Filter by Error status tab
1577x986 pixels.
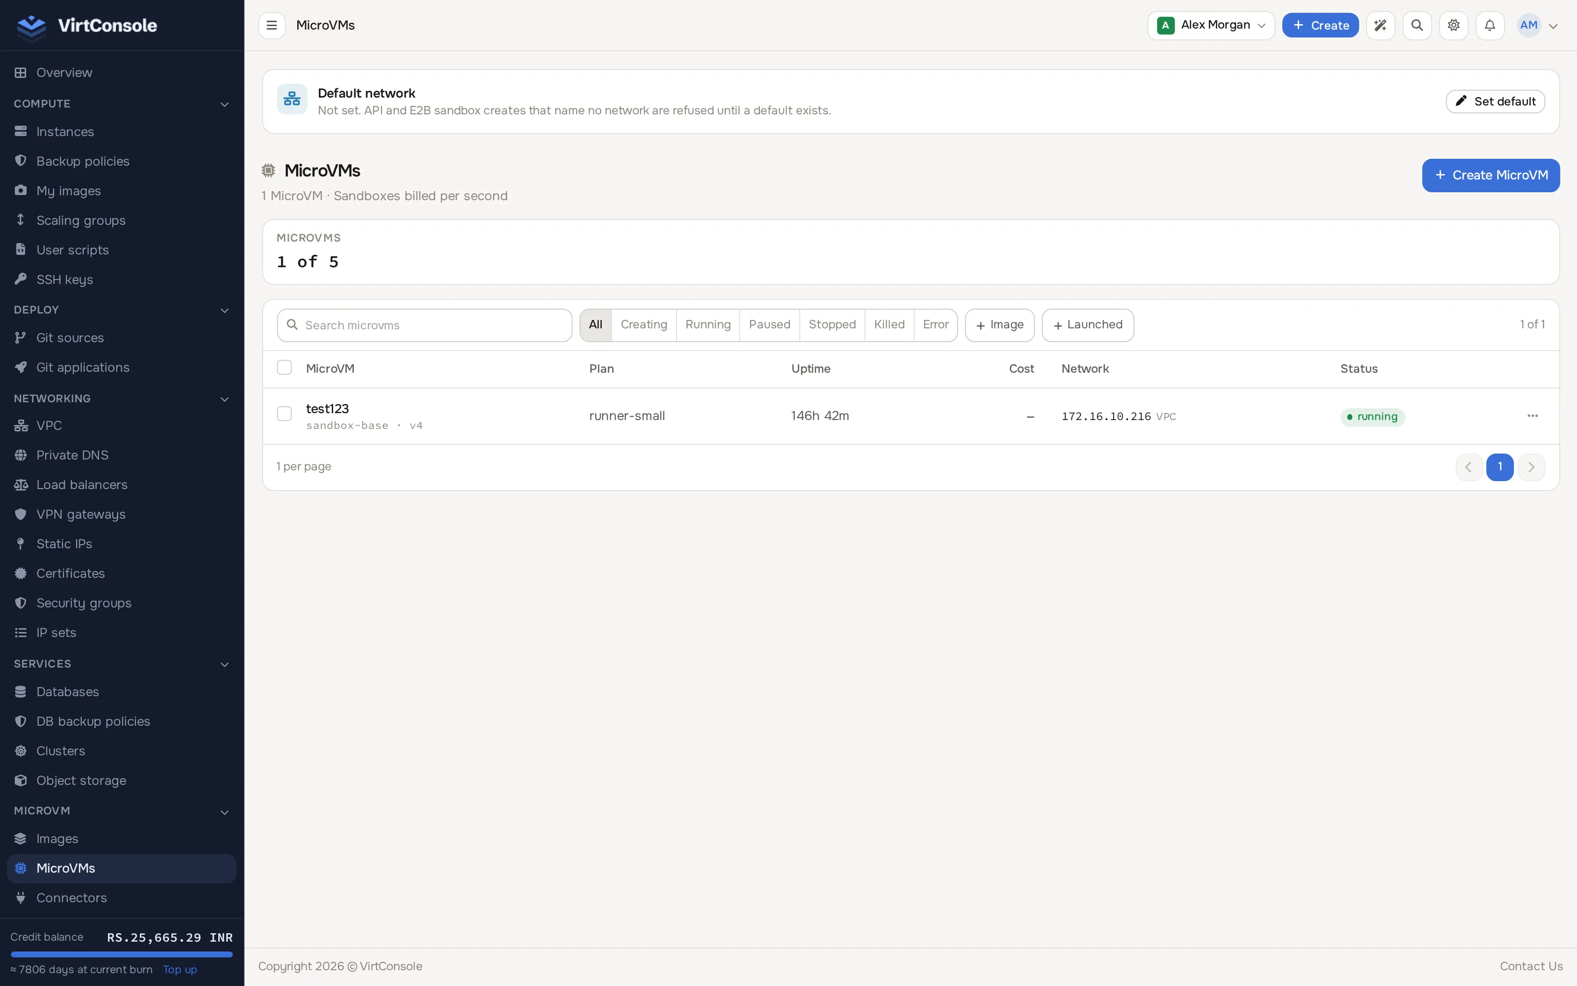pos(936,325)
